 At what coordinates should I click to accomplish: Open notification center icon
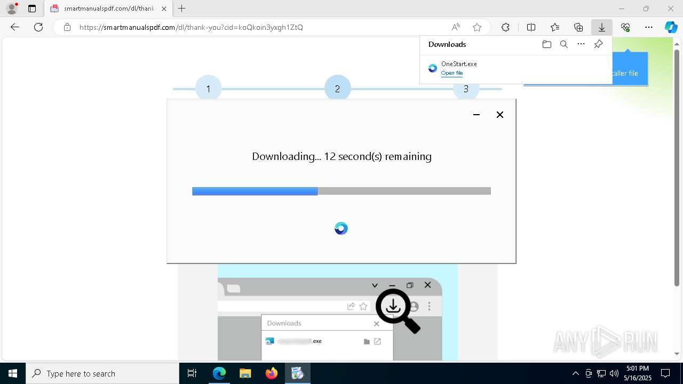[665, 373]
